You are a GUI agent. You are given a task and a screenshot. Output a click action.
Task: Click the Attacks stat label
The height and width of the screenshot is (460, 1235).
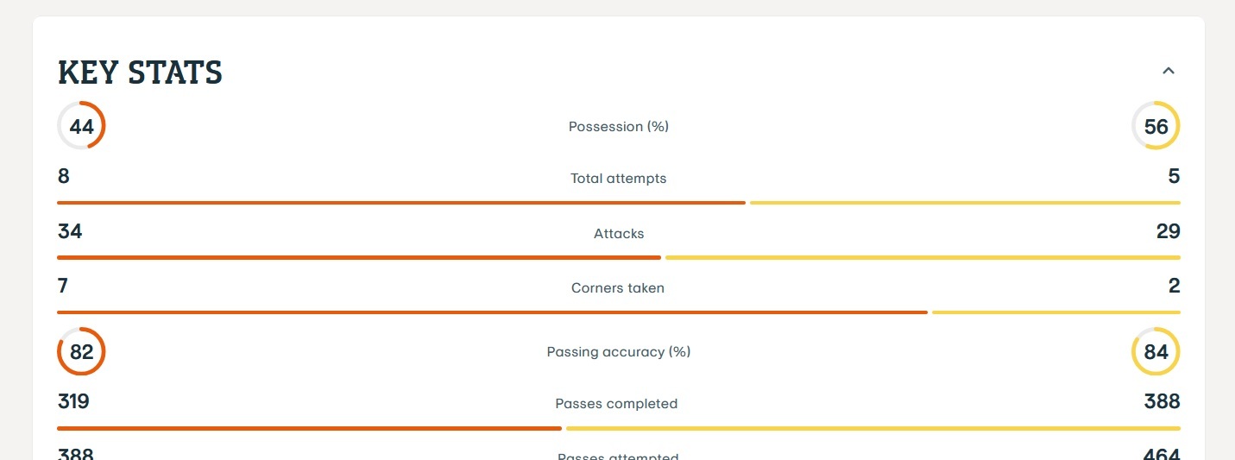pyautogui.click(x=618, y=233)
